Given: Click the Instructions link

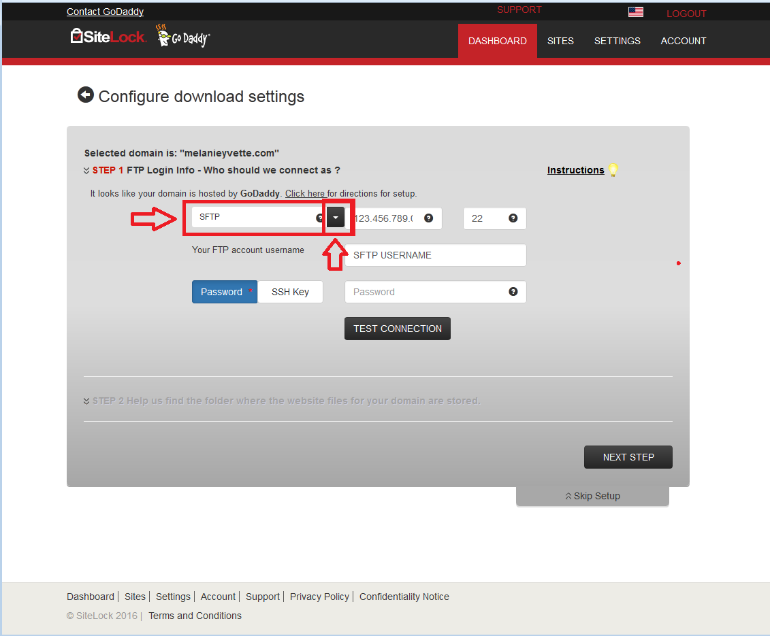Looking at the screenshot, I should (x=575, y=170).
